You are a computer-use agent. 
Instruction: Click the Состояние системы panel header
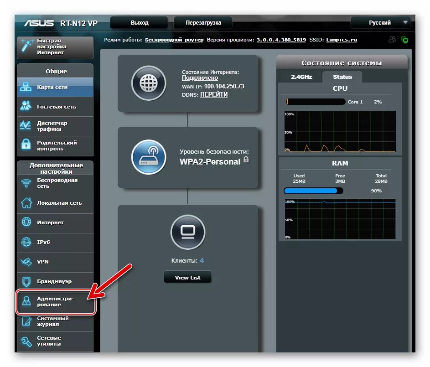pyautogui.click(x=342, y=63)
